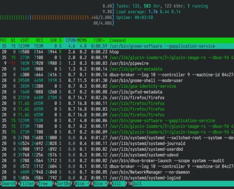Select the systemd-userdbd row

[x=117, y=149]
